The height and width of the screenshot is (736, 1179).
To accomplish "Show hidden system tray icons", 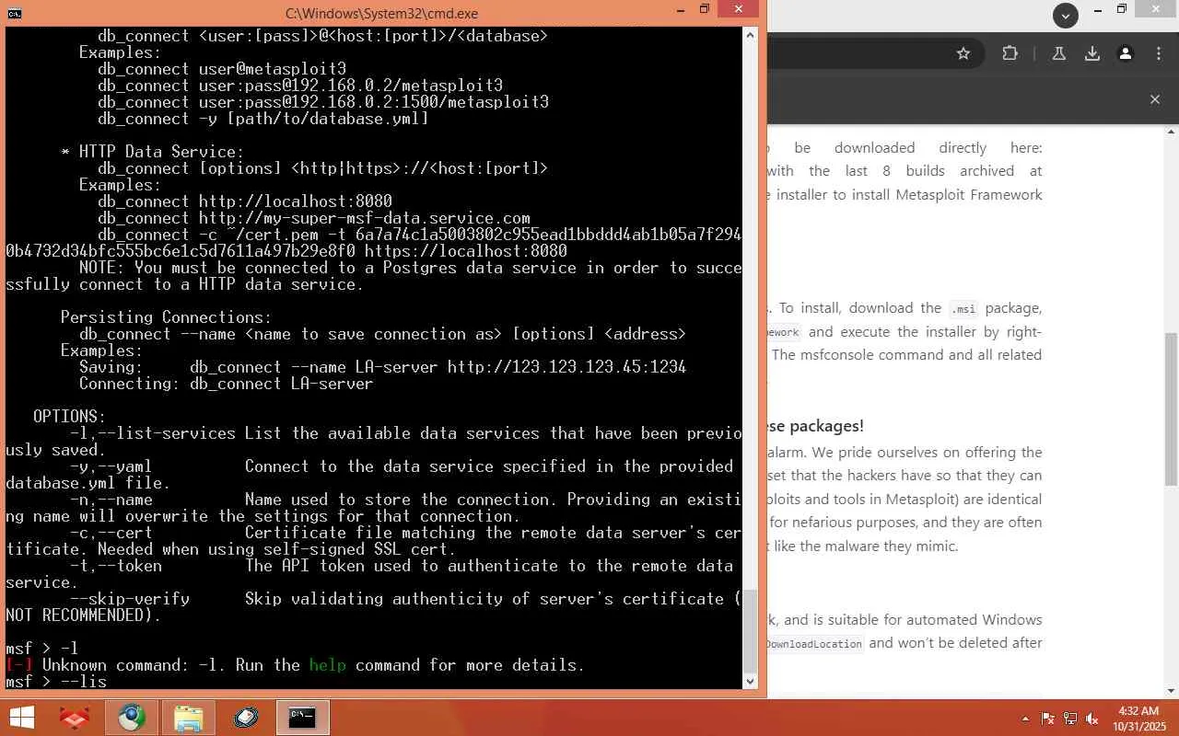I will (x=1026, y=719).
